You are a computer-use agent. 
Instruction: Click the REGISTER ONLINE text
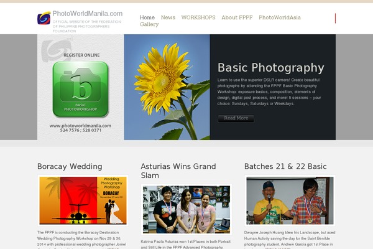[x=81, y=55]
